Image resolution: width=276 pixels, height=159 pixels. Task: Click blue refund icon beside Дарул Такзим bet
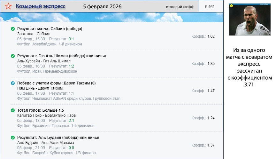click(x=13, y=83)
